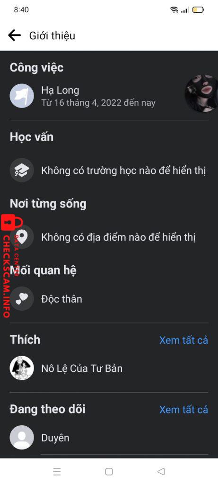The width and height of the screenshot is (218, 485).
Task: Tap the Android recent apps menu icon
Action: (57, 471)
